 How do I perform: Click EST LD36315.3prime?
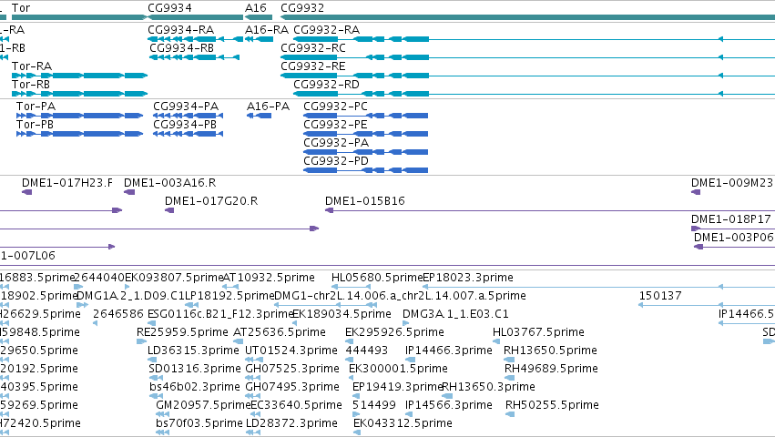(x=194, y=351)
